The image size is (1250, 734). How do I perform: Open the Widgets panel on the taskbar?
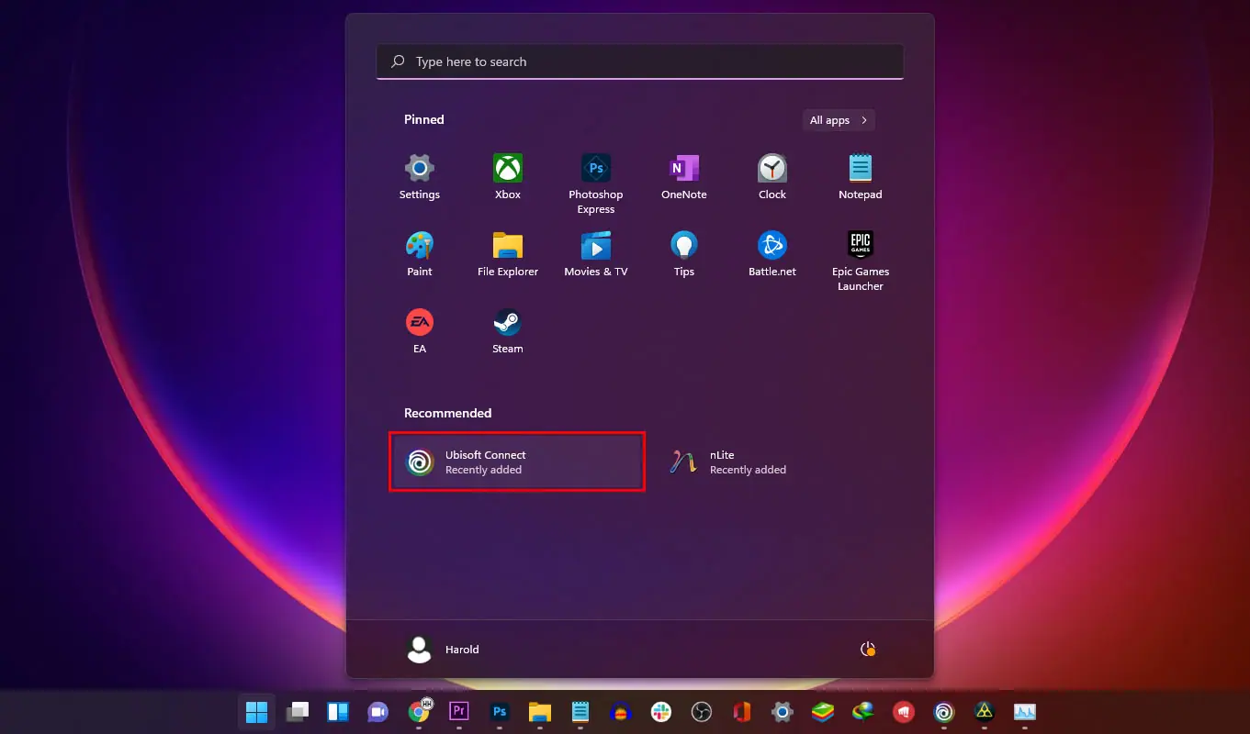click(x=338, y=711)
